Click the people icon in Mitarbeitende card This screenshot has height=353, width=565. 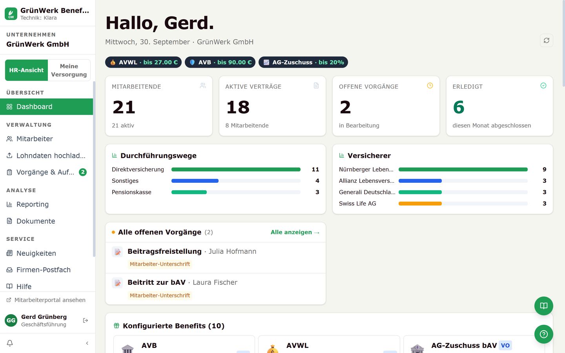point(203,86)
